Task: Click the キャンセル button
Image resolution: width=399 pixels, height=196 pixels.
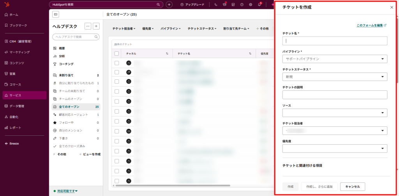Action: pos(352,187)
